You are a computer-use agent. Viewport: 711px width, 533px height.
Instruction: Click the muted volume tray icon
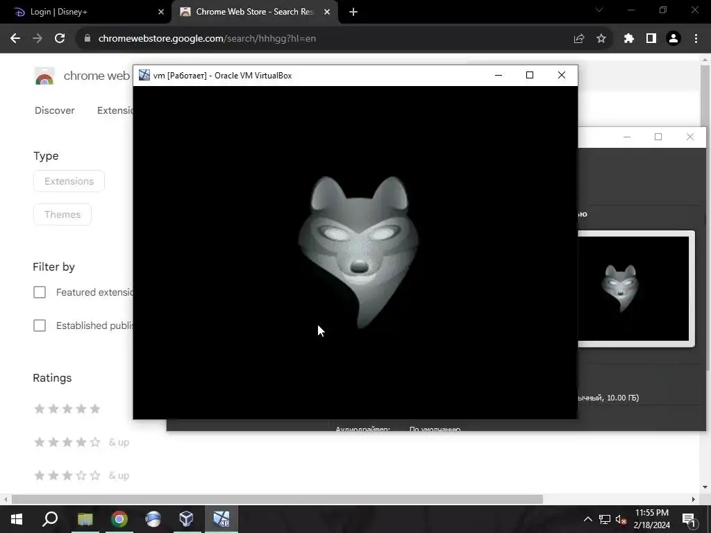pos(621,519)
